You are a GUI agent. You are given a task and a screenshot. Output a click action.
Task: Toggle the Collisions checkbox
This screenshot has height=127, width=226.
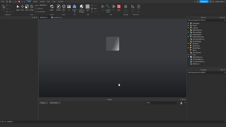click(36, 8)
